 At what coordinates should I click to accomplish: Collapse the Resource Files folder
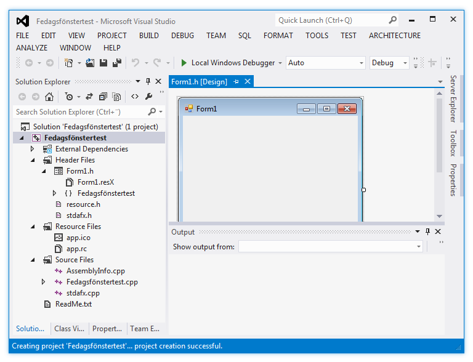click(x=33, y=227)
